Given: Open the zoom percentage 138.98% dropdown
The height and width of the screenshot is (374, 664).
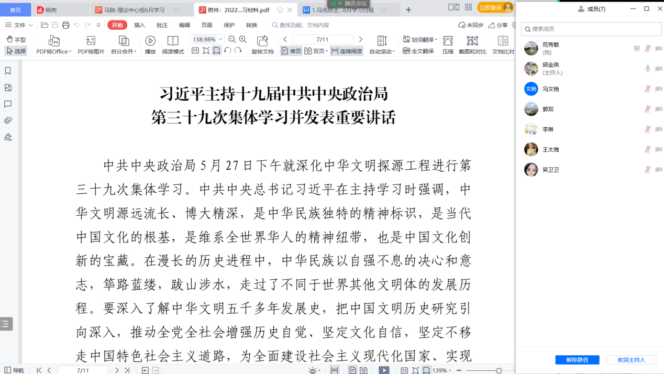Looking at the screenshot, I should pyautogui.click(x=220, y=39).
